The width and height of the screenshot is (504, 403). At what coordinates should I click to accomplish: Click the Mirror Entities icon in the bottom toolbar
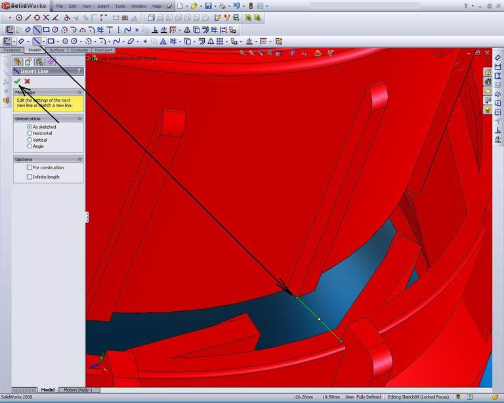pyautogui.click(x=211, y=41)
